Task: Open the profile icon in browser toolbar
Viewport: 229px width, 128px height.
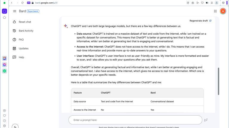Action: (x=216, y=3)
